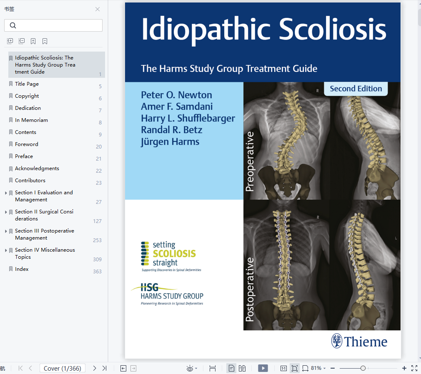Click the magnifier icon in the search box
421x374 pixels.
click(x=13, y=25)
